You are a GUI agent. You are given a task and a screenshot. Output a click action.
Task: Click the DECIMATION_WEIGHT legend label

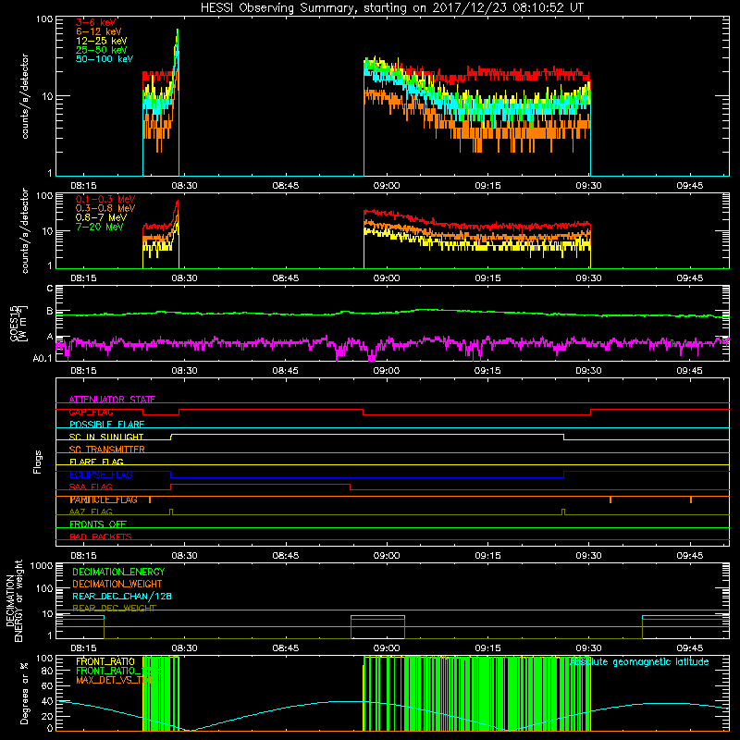tap(117, 584)
